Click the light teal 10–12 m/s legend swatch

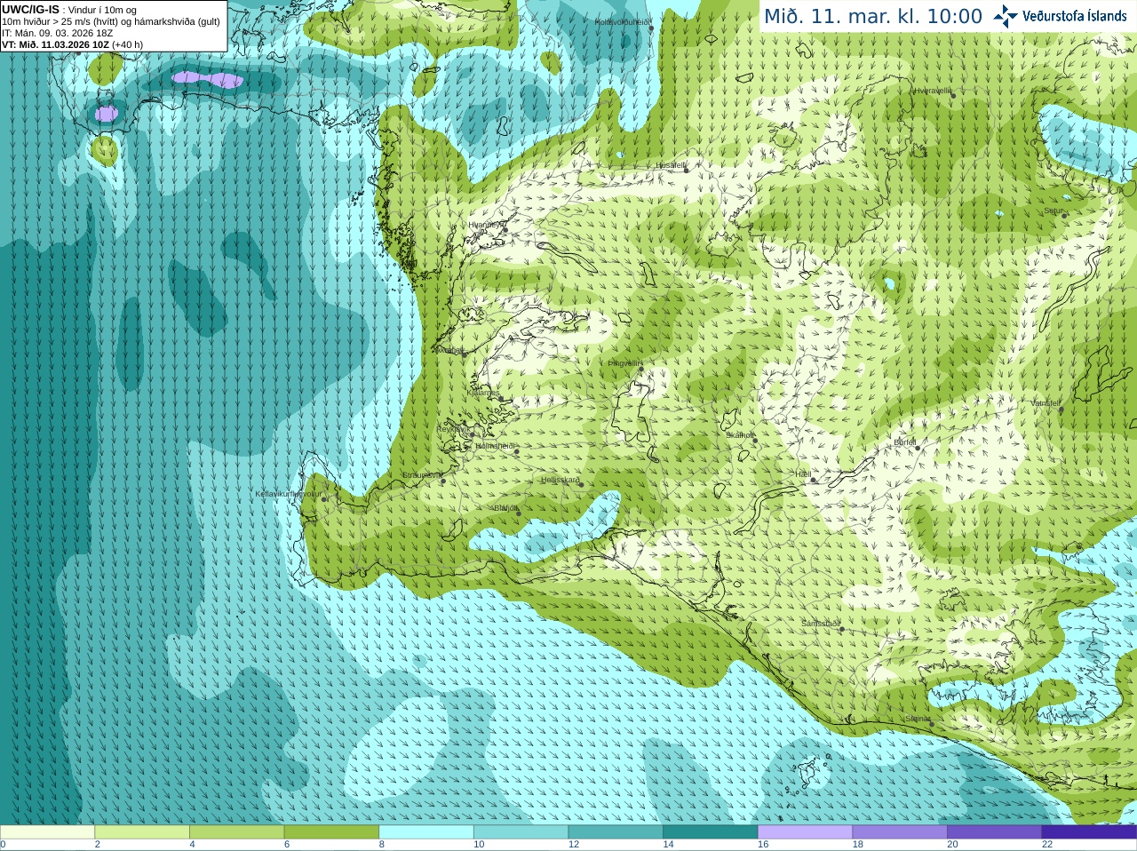click(521, 832)
